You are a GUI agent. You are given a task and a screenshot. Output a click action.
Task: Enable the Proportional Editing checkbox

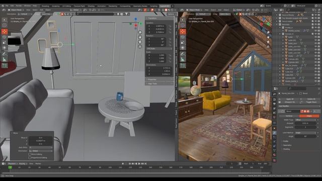click(x=30, y=157)
